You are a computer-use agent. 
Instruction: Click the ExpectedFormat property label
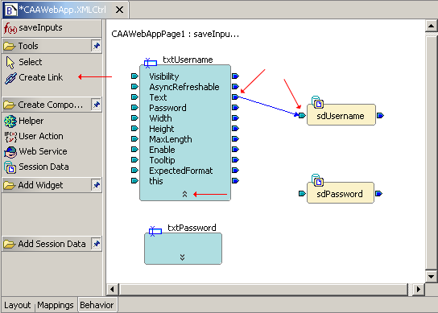180,171
